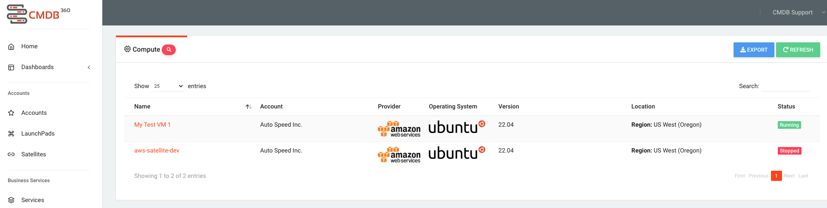Focus the table Search field
827x208 pixels.
tap(785, 86)
